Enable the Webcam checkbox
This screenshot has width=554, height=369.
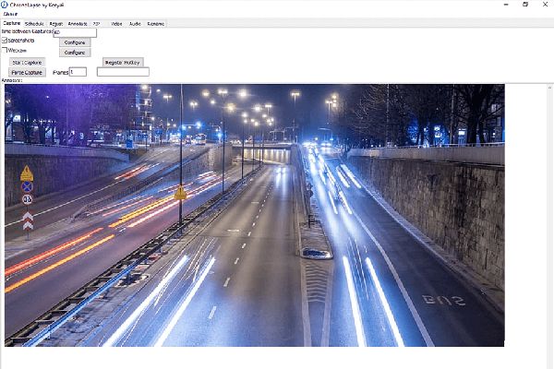click(x=5, y=50)
